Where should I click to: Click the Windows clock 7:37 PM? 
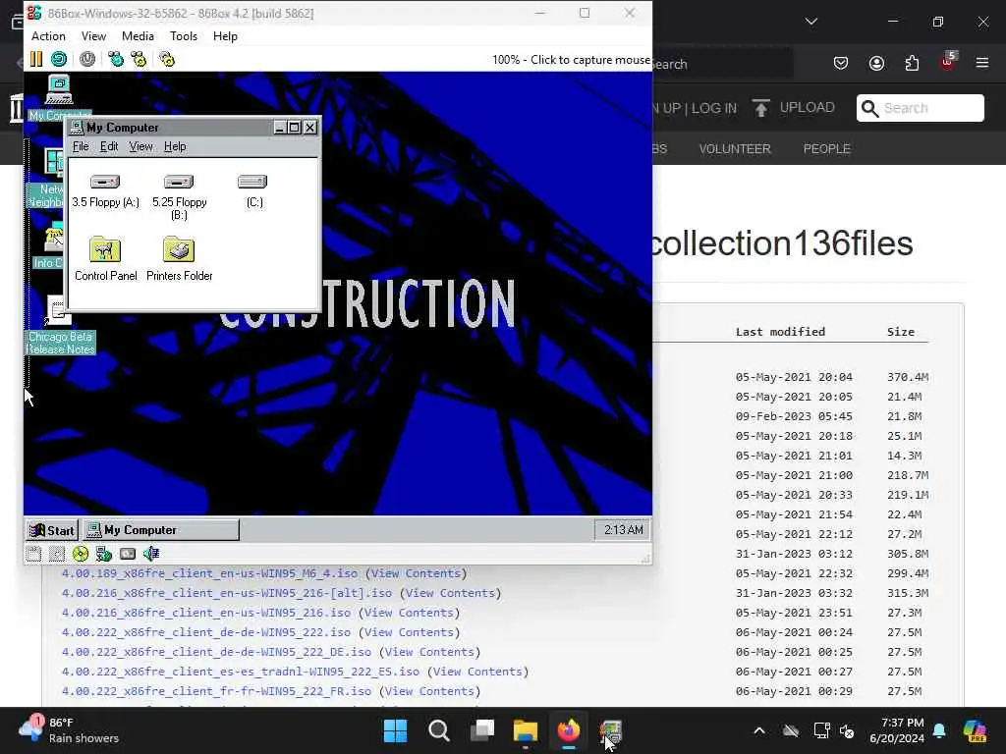pos(897,730)
